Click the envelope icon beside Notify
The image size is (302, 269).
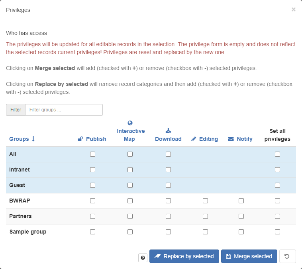pyautogui.click(x=231, y=139)
